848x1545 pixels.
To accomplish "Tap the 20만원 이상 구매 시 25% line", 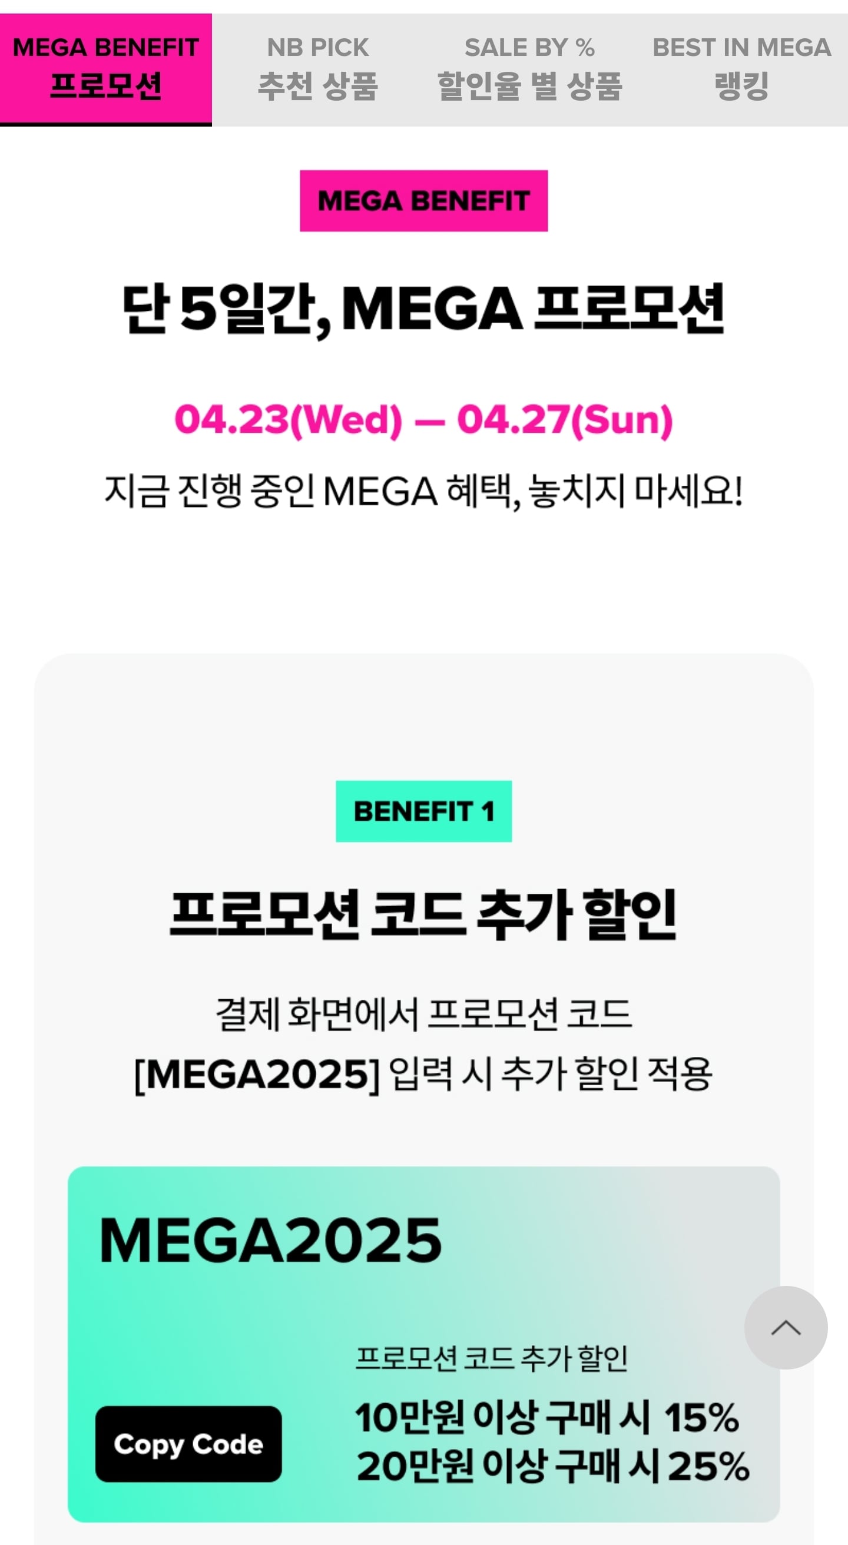I will point(553,1467).
